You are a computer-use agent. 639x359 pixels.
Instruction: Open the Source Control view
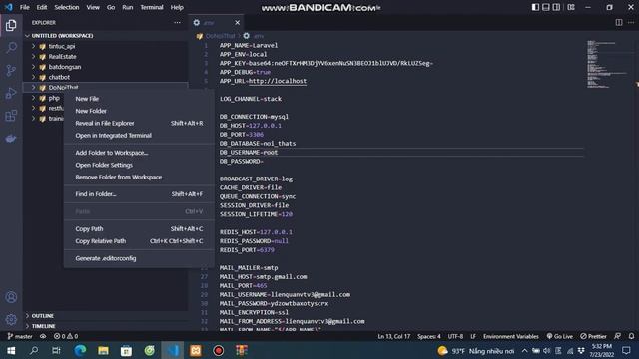(x=11, y=70)
